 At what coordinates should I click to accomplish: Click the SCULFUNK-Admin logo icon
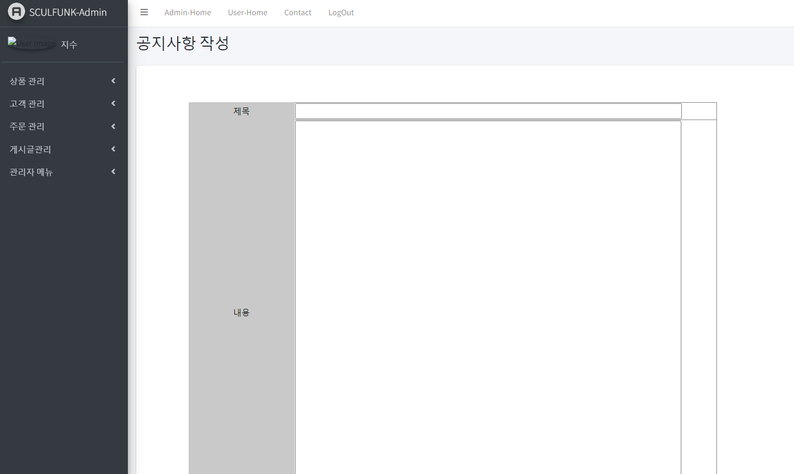coord(16,12)
